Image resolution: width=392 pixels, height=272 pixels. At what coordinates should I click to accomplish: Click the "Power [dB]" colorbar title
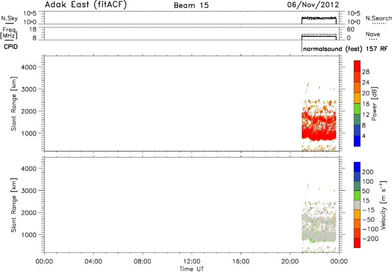pos(374,104)
